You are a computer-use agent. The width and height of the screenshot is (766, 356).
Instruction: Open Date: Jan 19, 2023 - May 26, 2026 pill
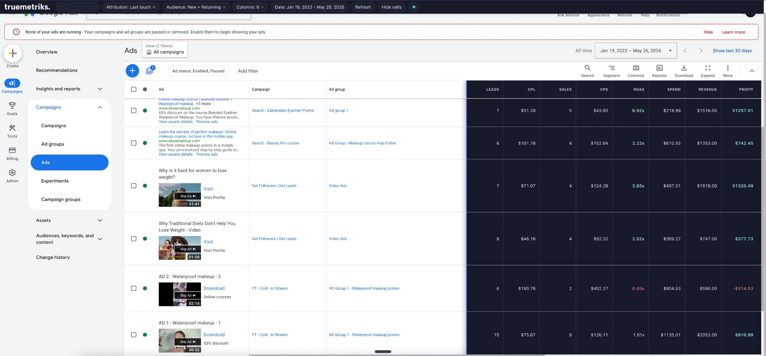click(x=309, y=7)
